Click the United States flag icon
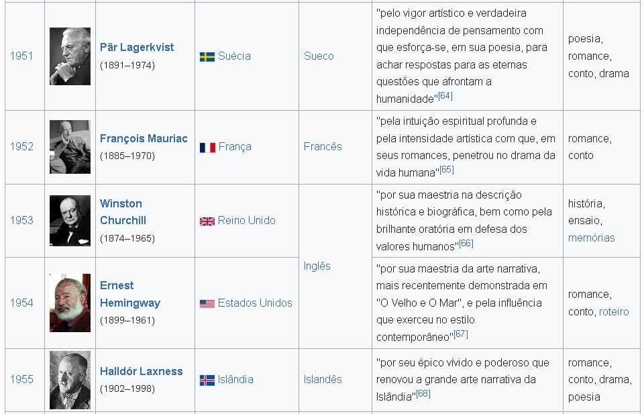The height and width of the screenshot is (414, 644). [x=207, y=303]
